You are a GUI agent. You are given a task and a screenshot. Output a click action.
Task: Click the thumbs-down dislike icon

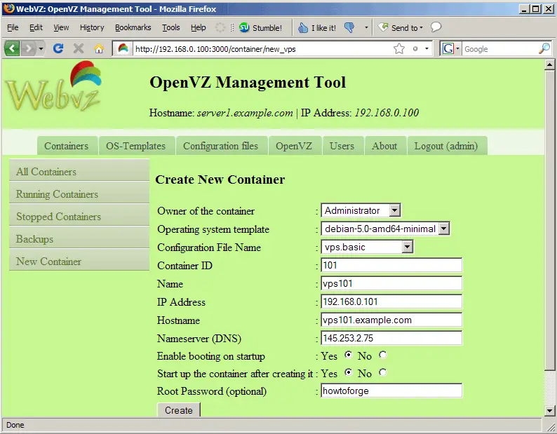point(349,28)
